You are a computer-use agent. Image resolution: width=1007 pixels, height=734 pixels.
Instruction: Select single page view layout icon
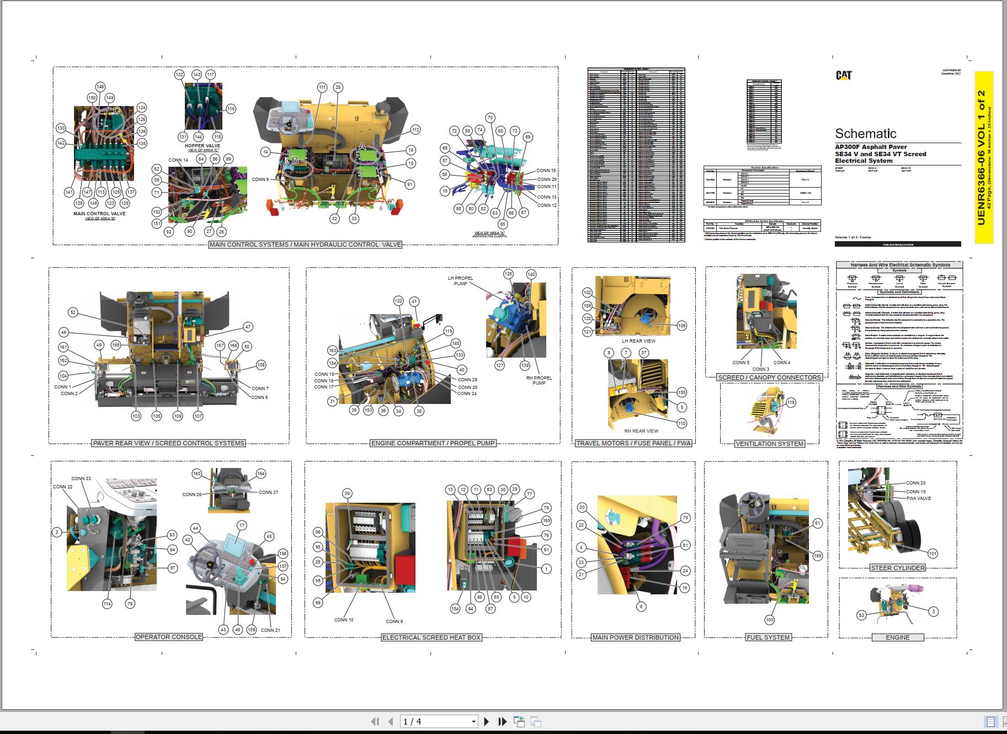[990, 722]
